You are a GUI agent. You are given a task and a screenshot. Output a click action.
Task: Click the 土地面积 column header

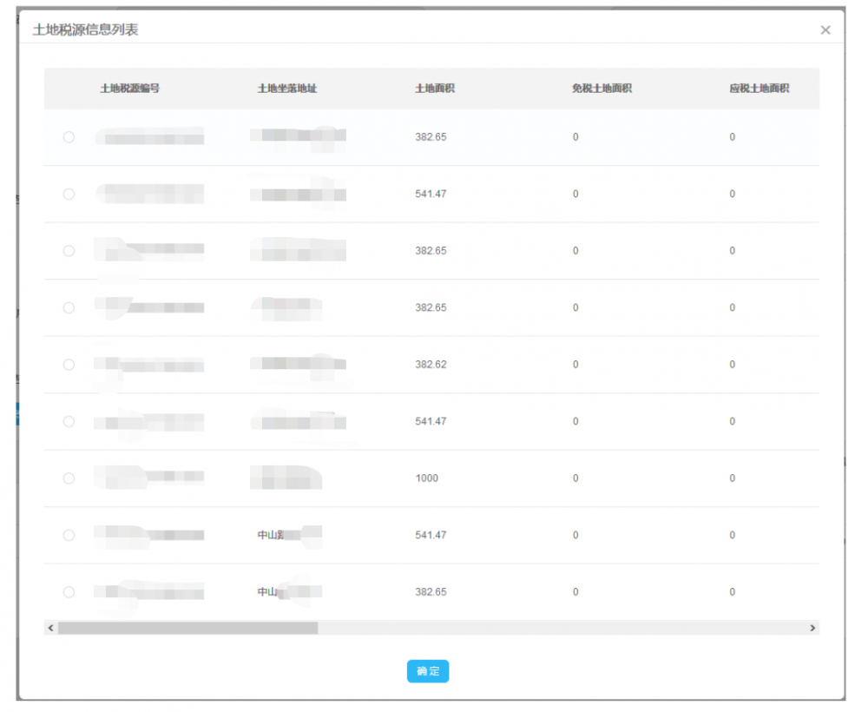click(x=435, y=89)
